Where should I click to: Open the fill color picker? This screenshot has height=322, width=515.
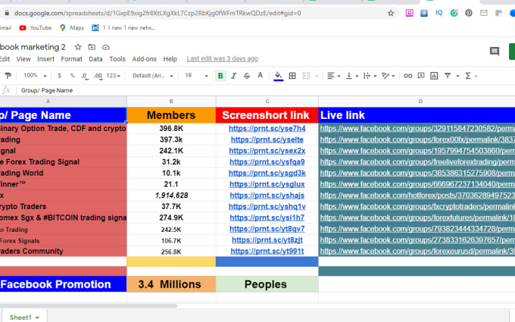click(x=278, y=76)
